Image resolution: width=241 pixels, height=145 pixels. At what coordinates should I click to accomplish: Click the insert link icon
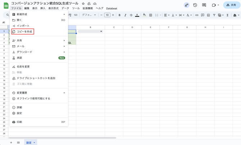click(x=197, y=15)
